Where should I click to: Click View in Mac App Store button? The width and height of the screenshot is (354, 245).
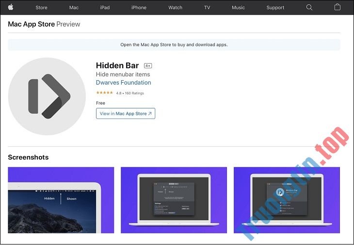pyautogui.click(x=126, y=113)
